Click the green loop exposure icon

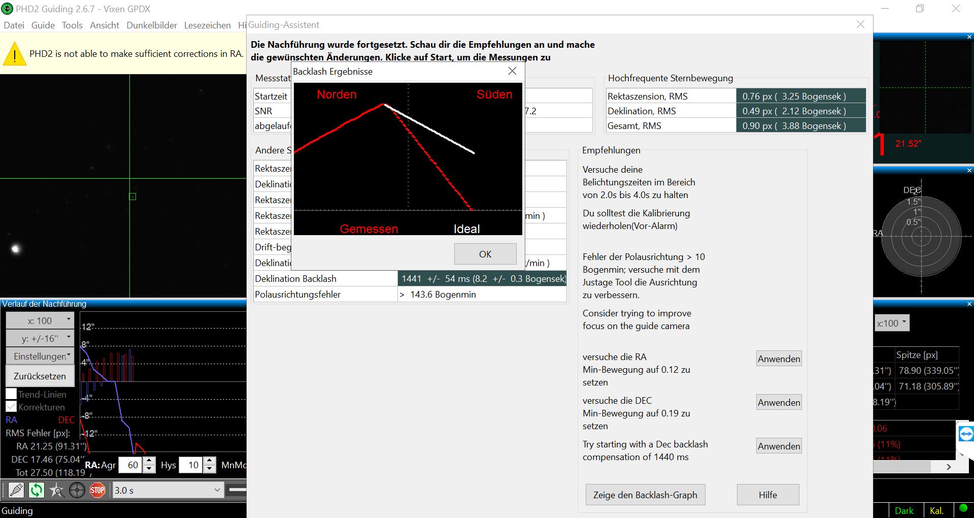[37, 490]
